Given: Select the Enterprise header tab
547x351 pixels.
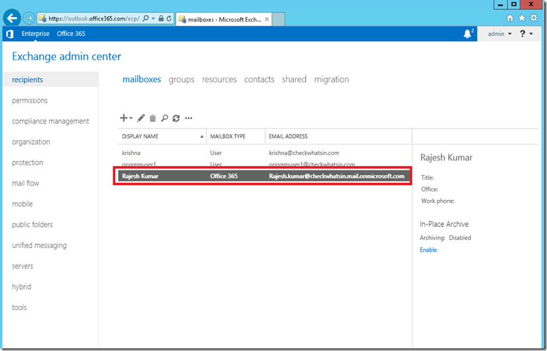Looking at the screenshot, I should 35,34.
